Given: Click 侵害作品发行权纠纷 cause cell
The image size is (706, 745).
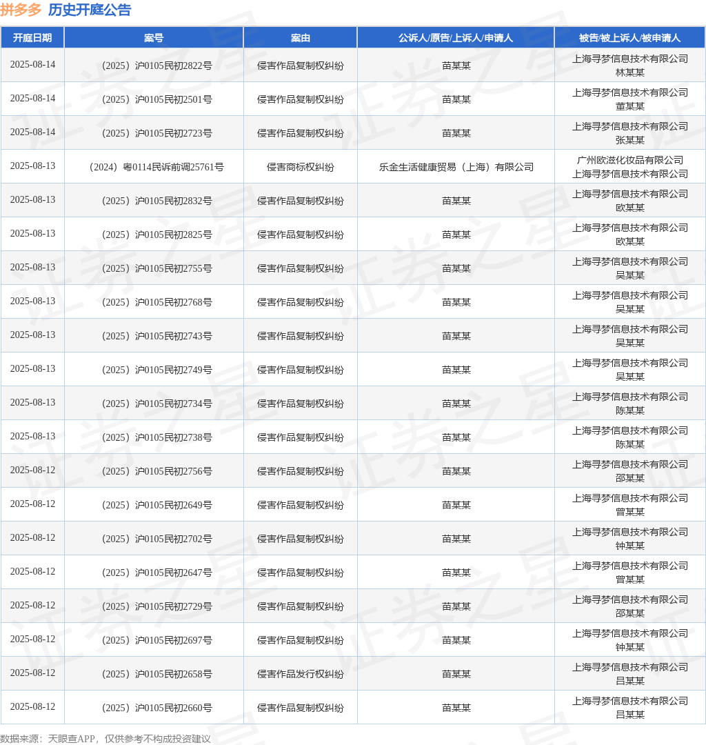Looking at the screenshot, I should coord(300,673).
